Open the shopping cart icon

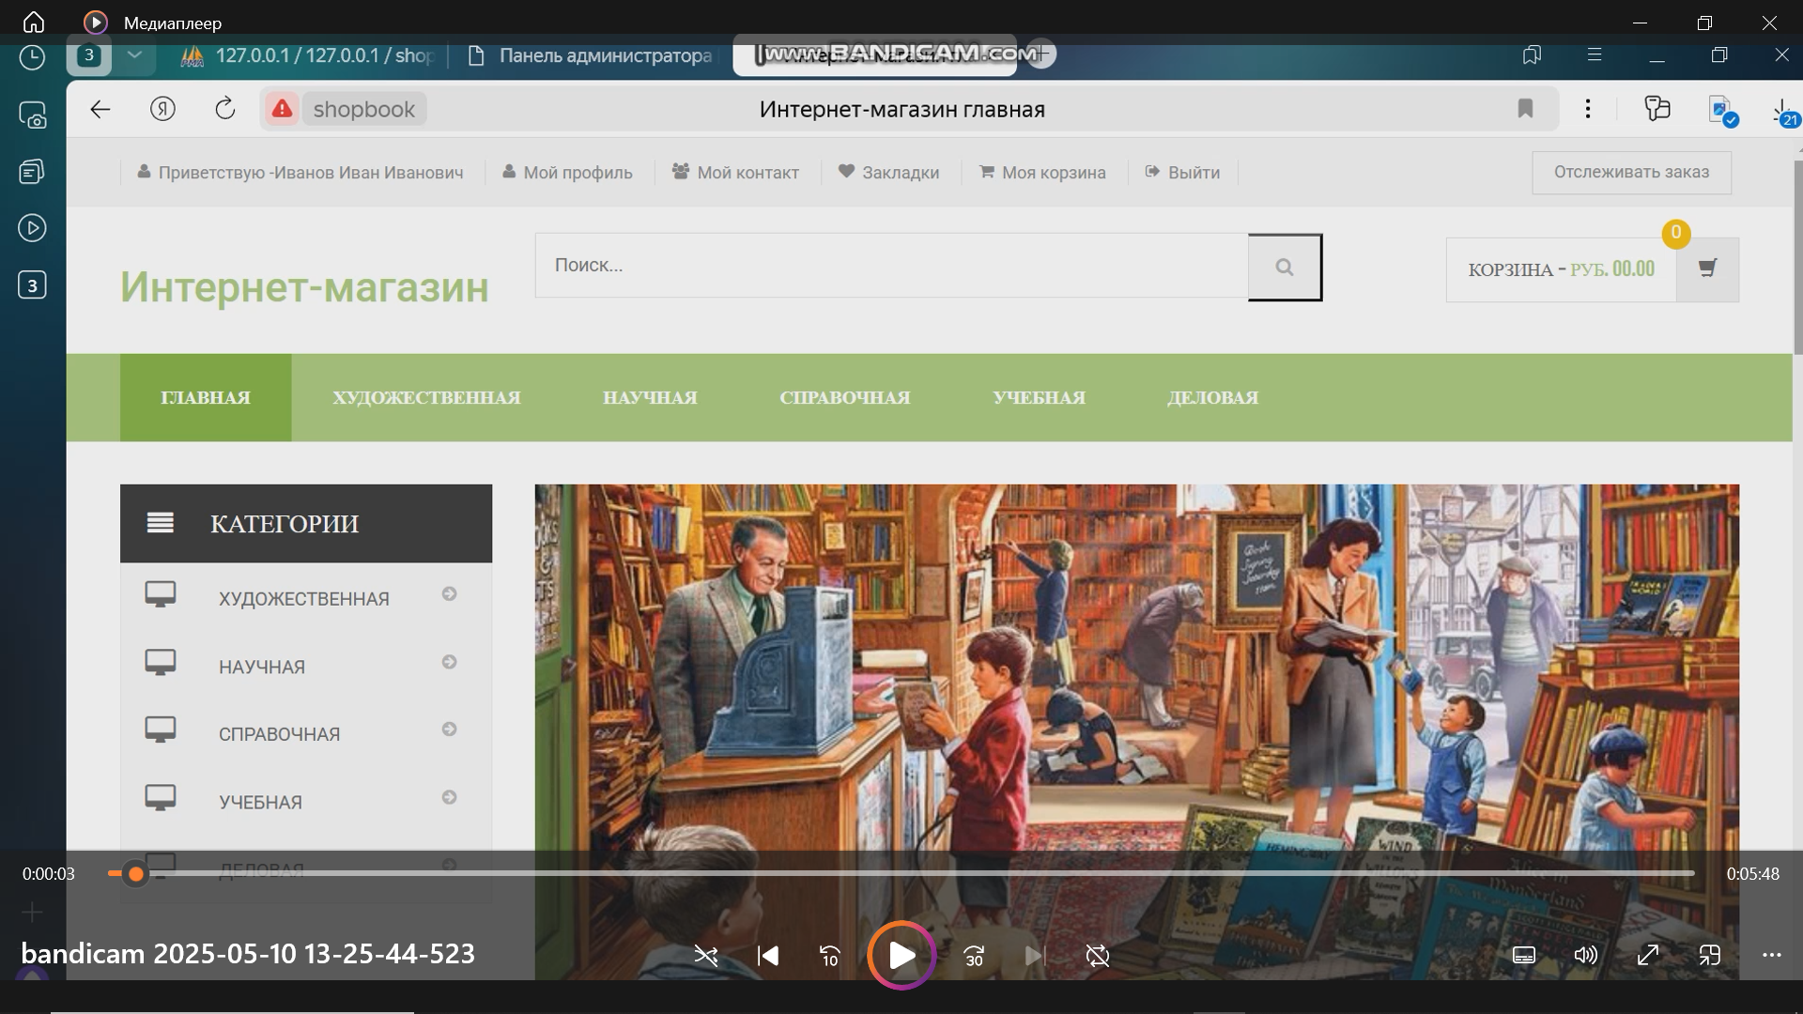[x=1707, y=269]
